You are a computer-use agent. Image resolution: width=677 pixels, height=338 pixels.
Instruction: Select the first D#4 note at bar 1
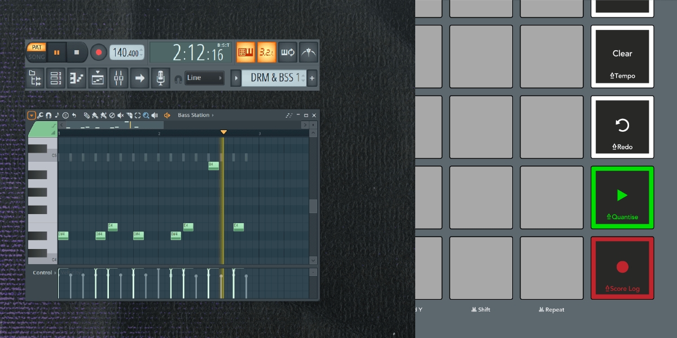[63, 235]
